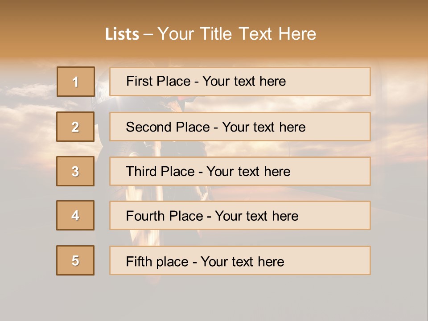Image resolution: width=428 pixels, height=321 pixels.
Task: Click the number 1 box
Action: tap(76, 82)
